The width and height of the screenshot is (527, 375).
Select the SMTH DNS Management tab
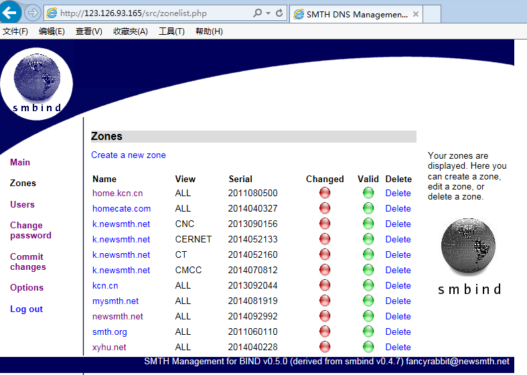coord(356,14)
